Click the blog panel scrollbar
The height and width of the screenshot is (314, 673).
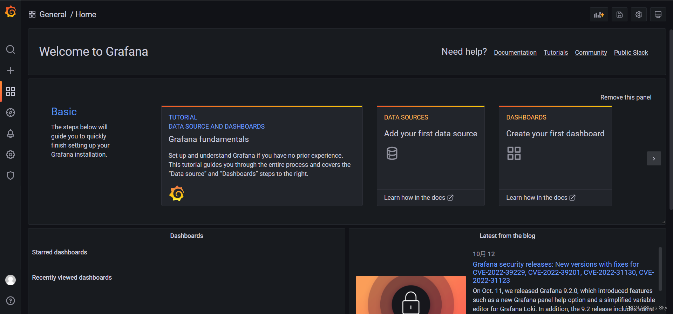[x=660, y=269]
